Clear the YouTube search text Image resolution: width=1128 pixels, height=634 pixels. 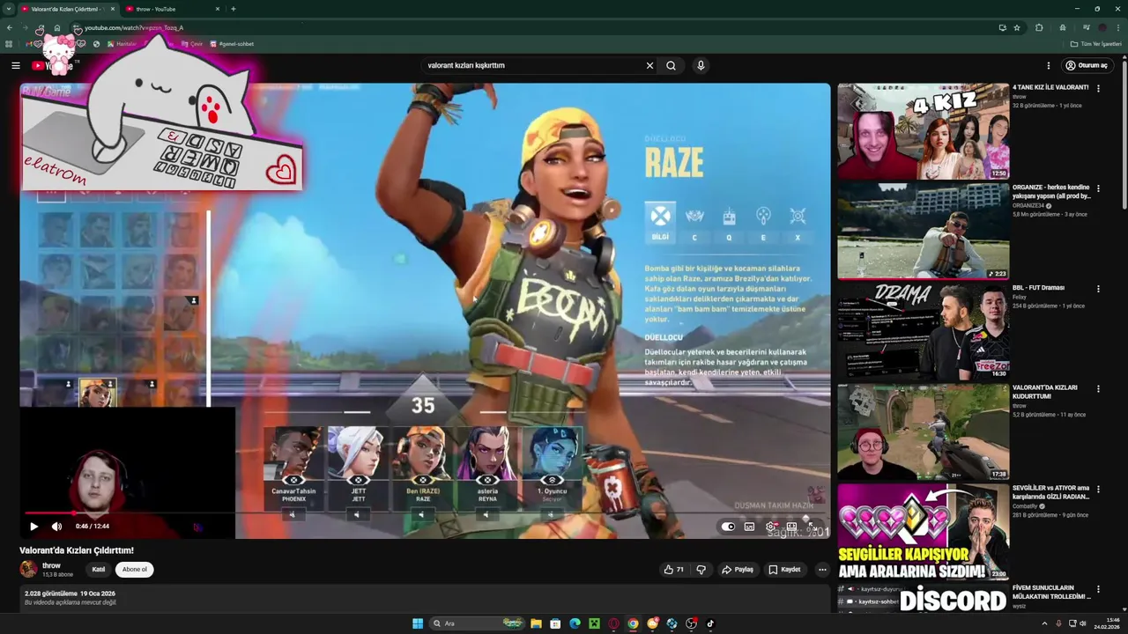(x=649, y=65)
